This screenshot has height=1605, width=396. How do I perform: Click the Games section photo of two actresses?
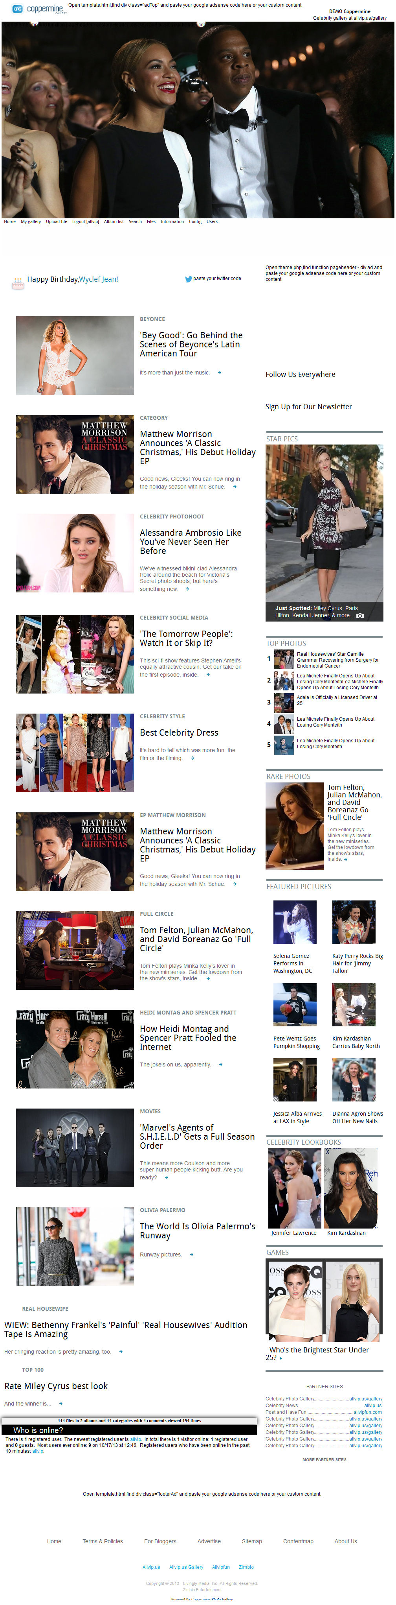(324, 1300)
